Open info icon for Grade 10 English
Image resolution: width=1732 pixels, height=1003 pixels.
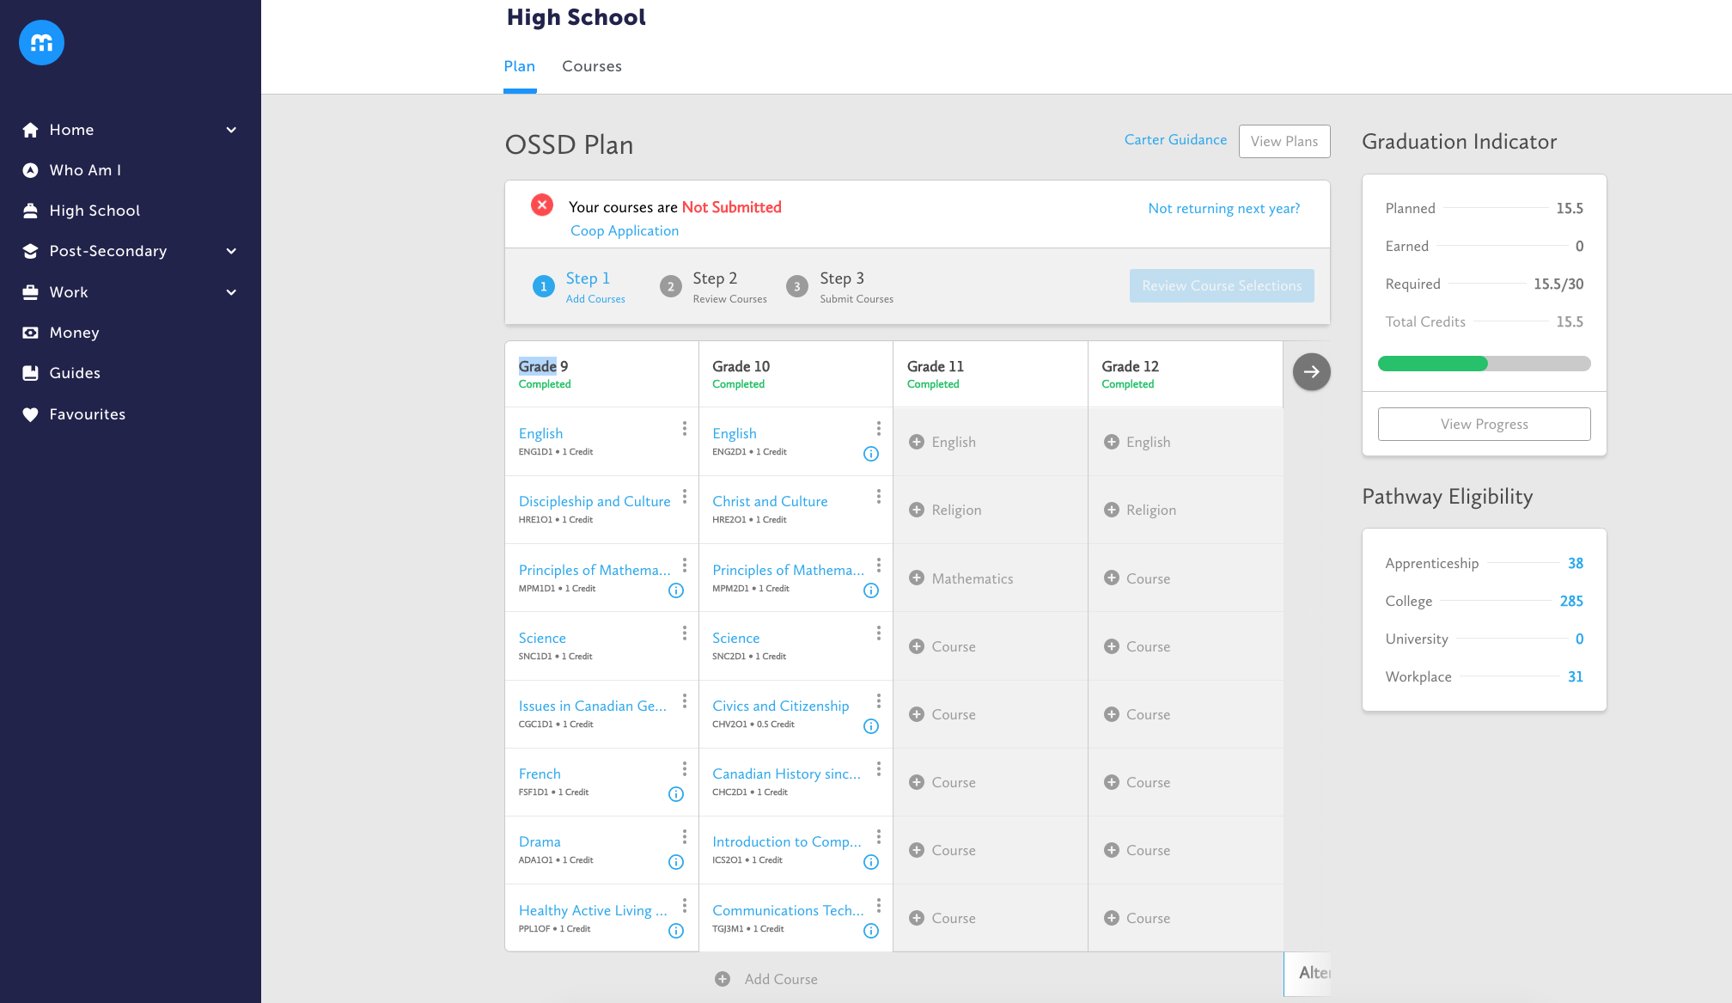870,454
